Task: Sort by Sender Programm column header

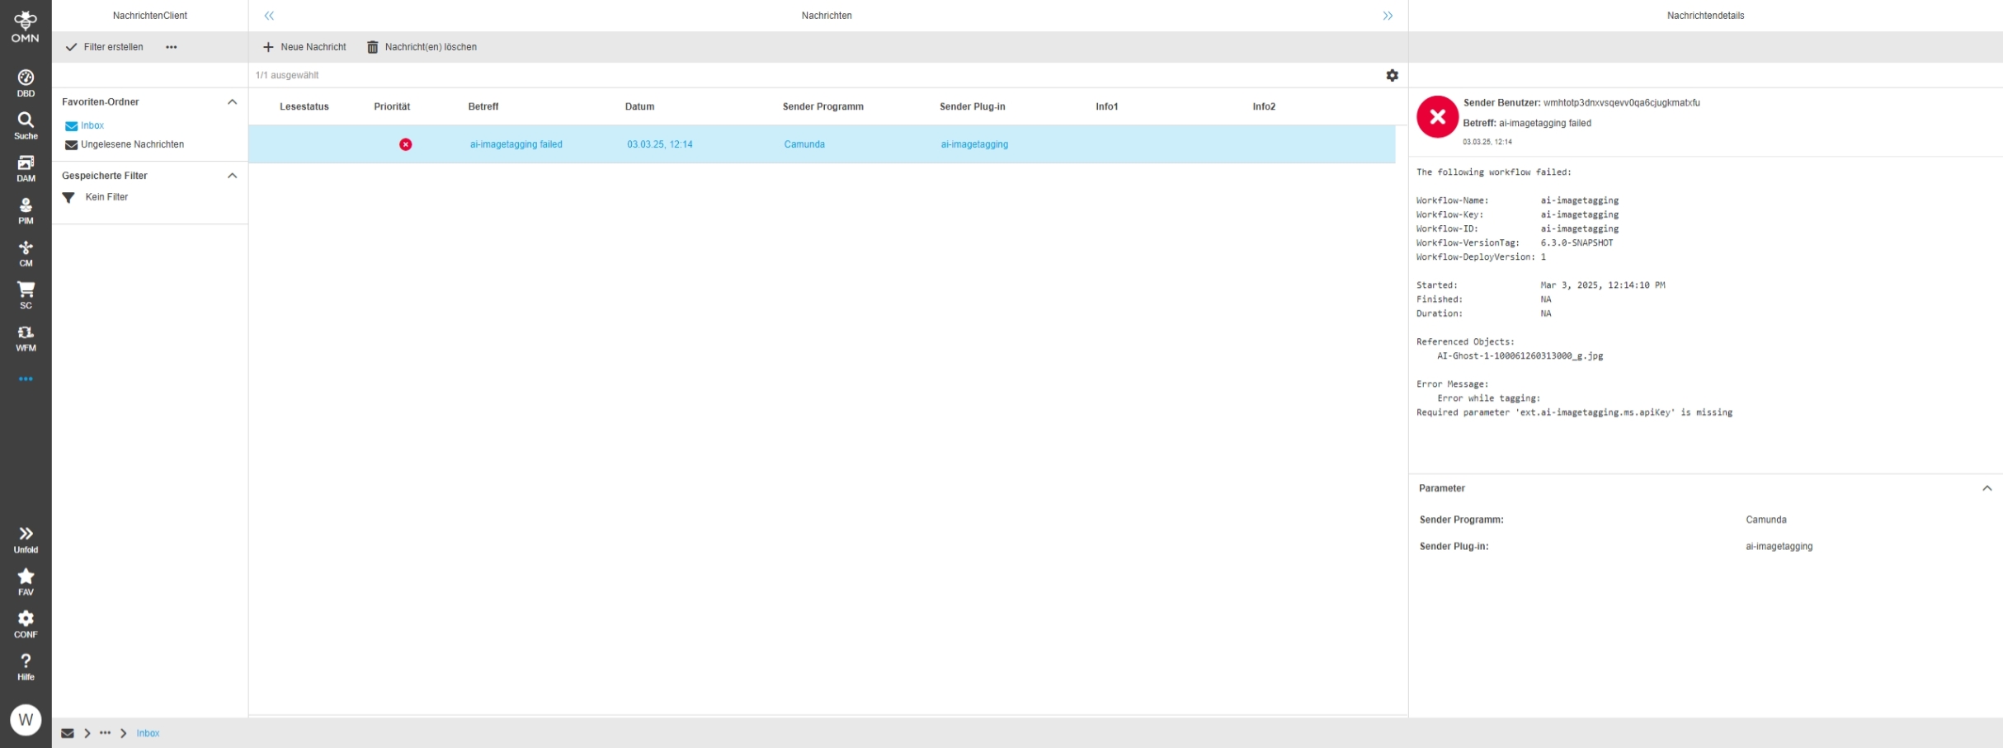Action: tap(823, 106)
